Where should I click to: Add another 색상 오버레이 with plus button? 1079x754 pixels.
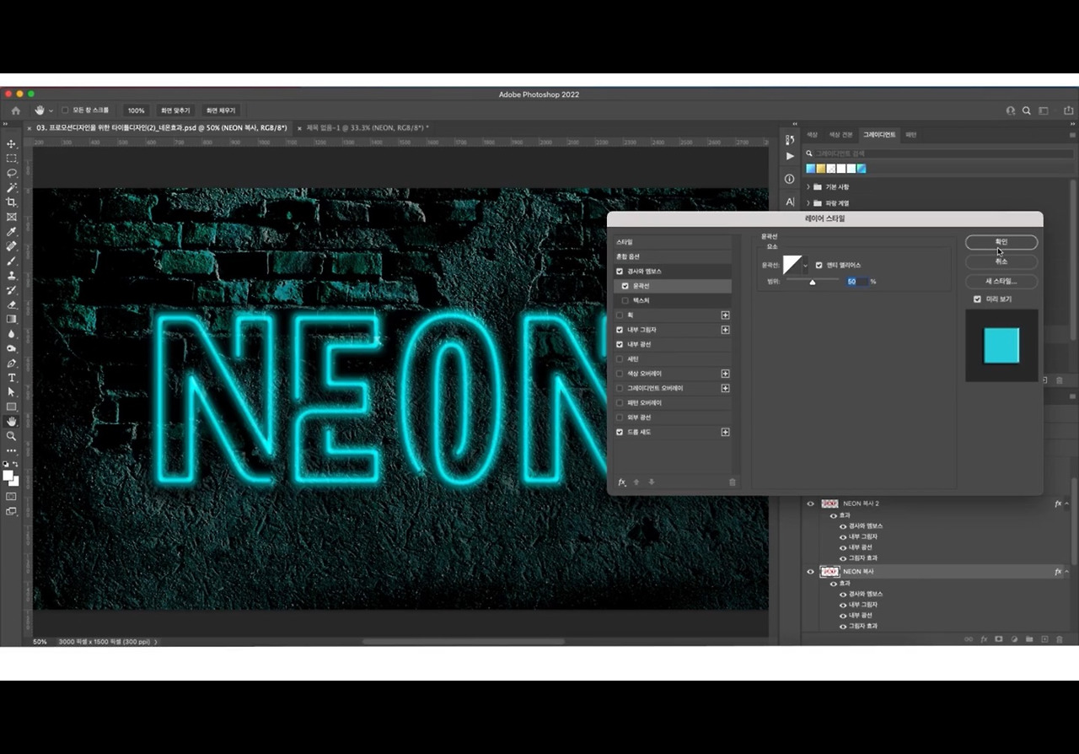[725, 374]
